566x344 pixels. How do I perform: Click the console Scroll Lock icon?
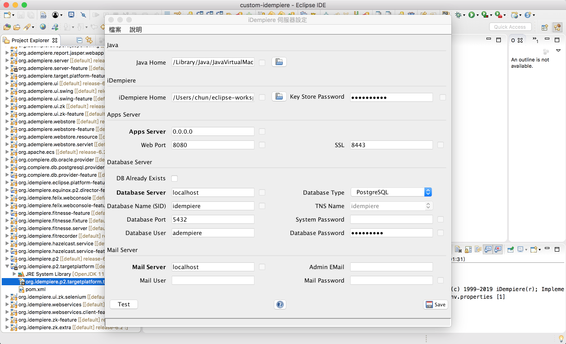click(468, 249)
